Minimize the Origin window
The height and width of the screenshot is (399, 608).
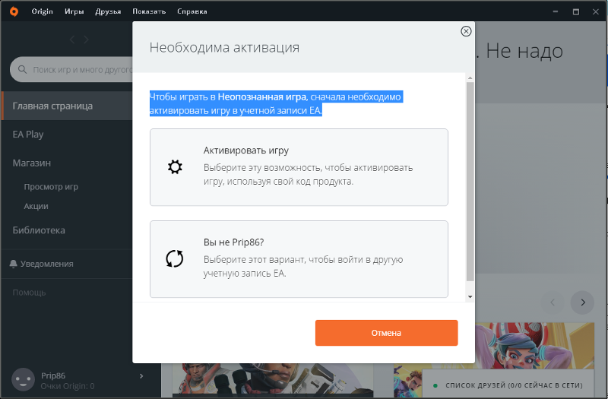coord(556,11)
